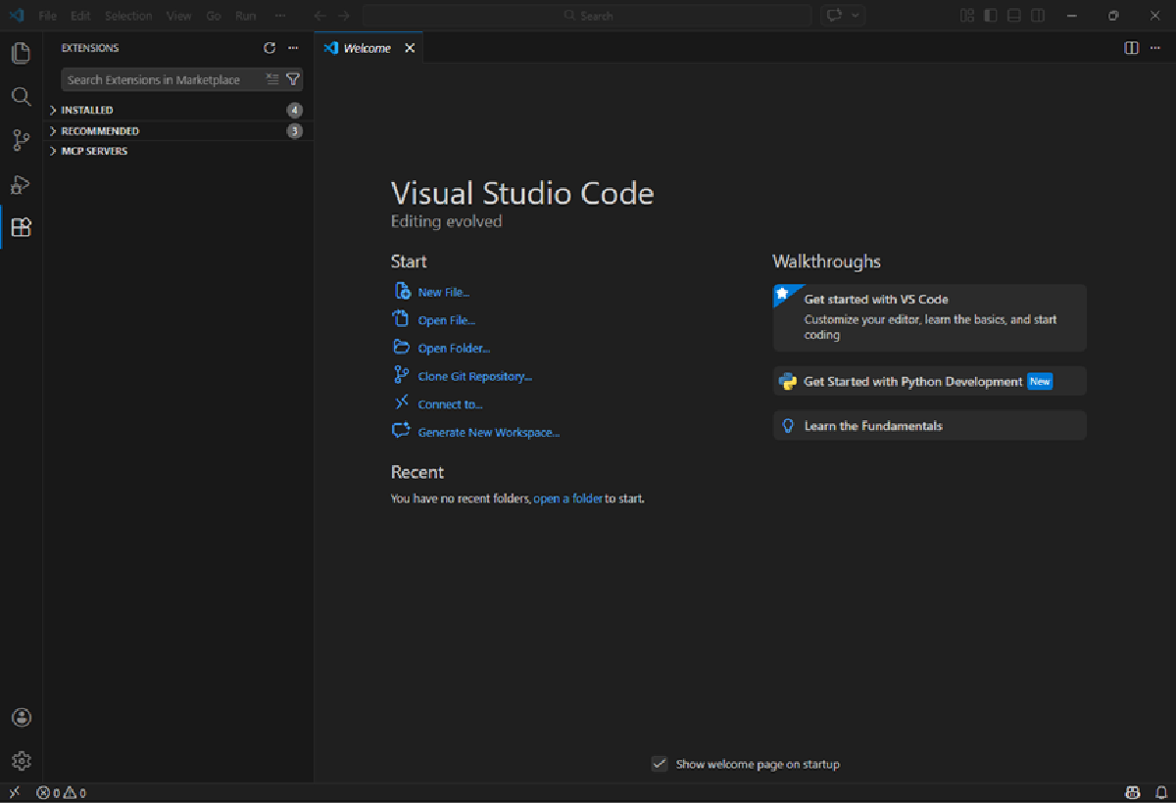Click the errors and warnings counter in status bar
Image resolution: width=1176 pixels, height=803 pixels.
[61, 792]
